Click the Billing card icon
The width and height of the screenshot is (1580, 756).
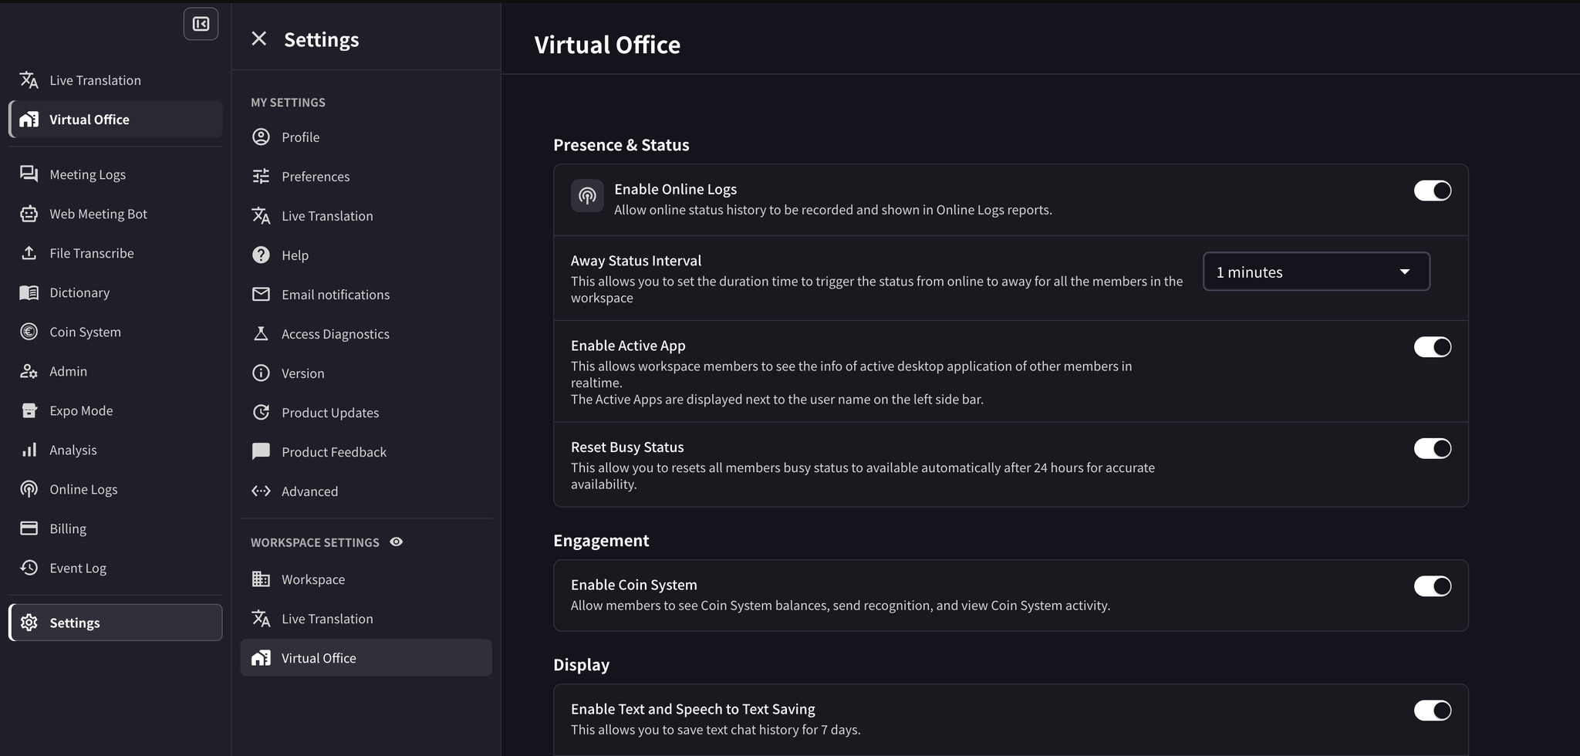[29, 528]
